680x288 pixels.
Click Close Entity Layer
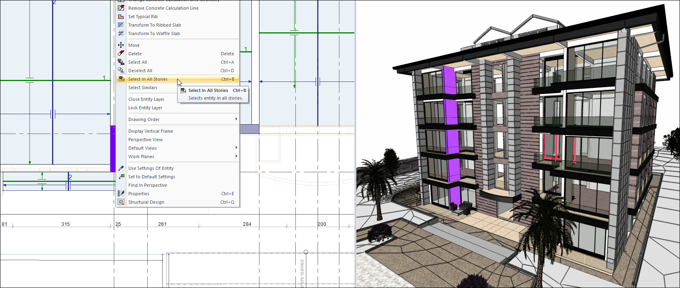click(146, 99)
